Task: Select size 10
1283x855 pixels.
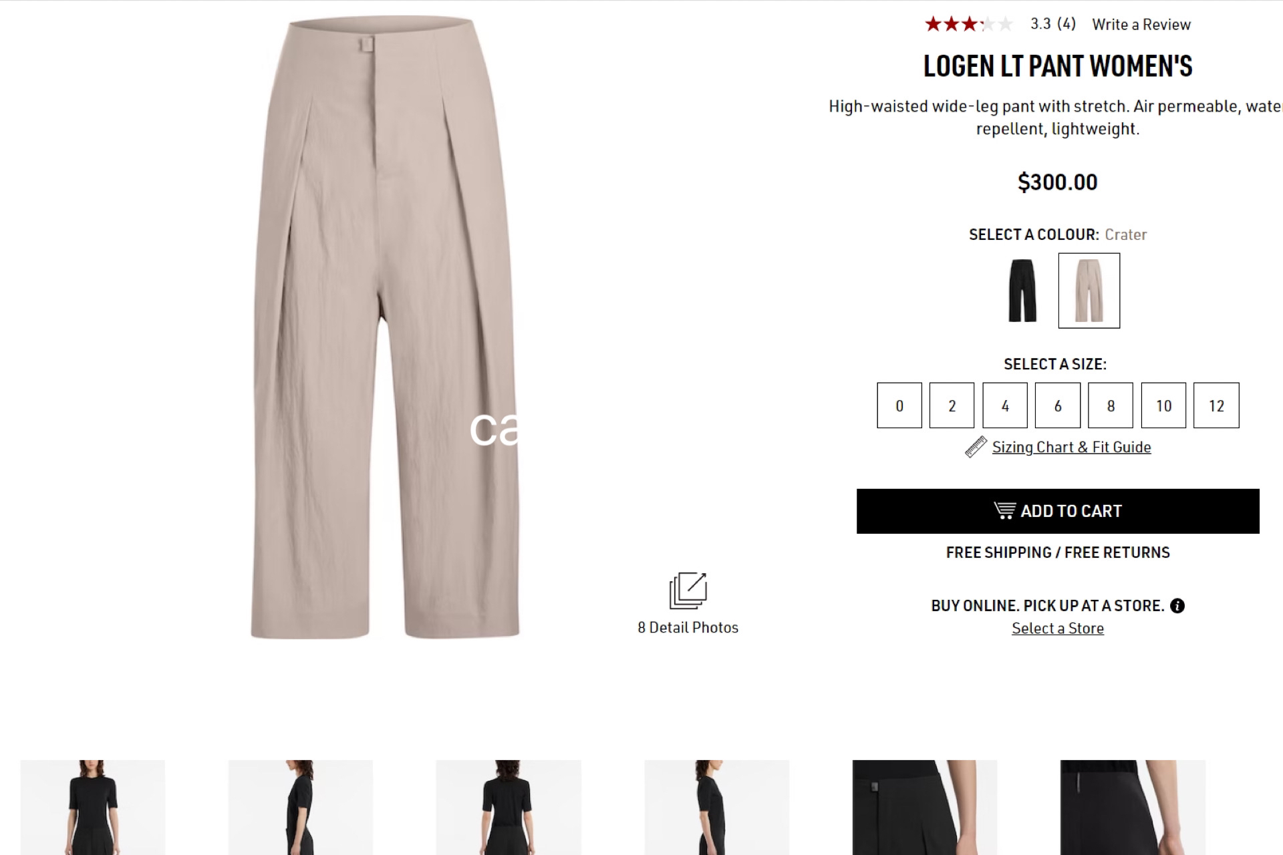Action: (1164, 405)
